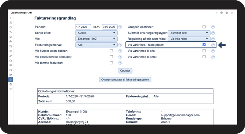The height and width of the screenshot is (134, 245).
Task: Click help icon for Faktureringsinterval
Action: [120, 45]
